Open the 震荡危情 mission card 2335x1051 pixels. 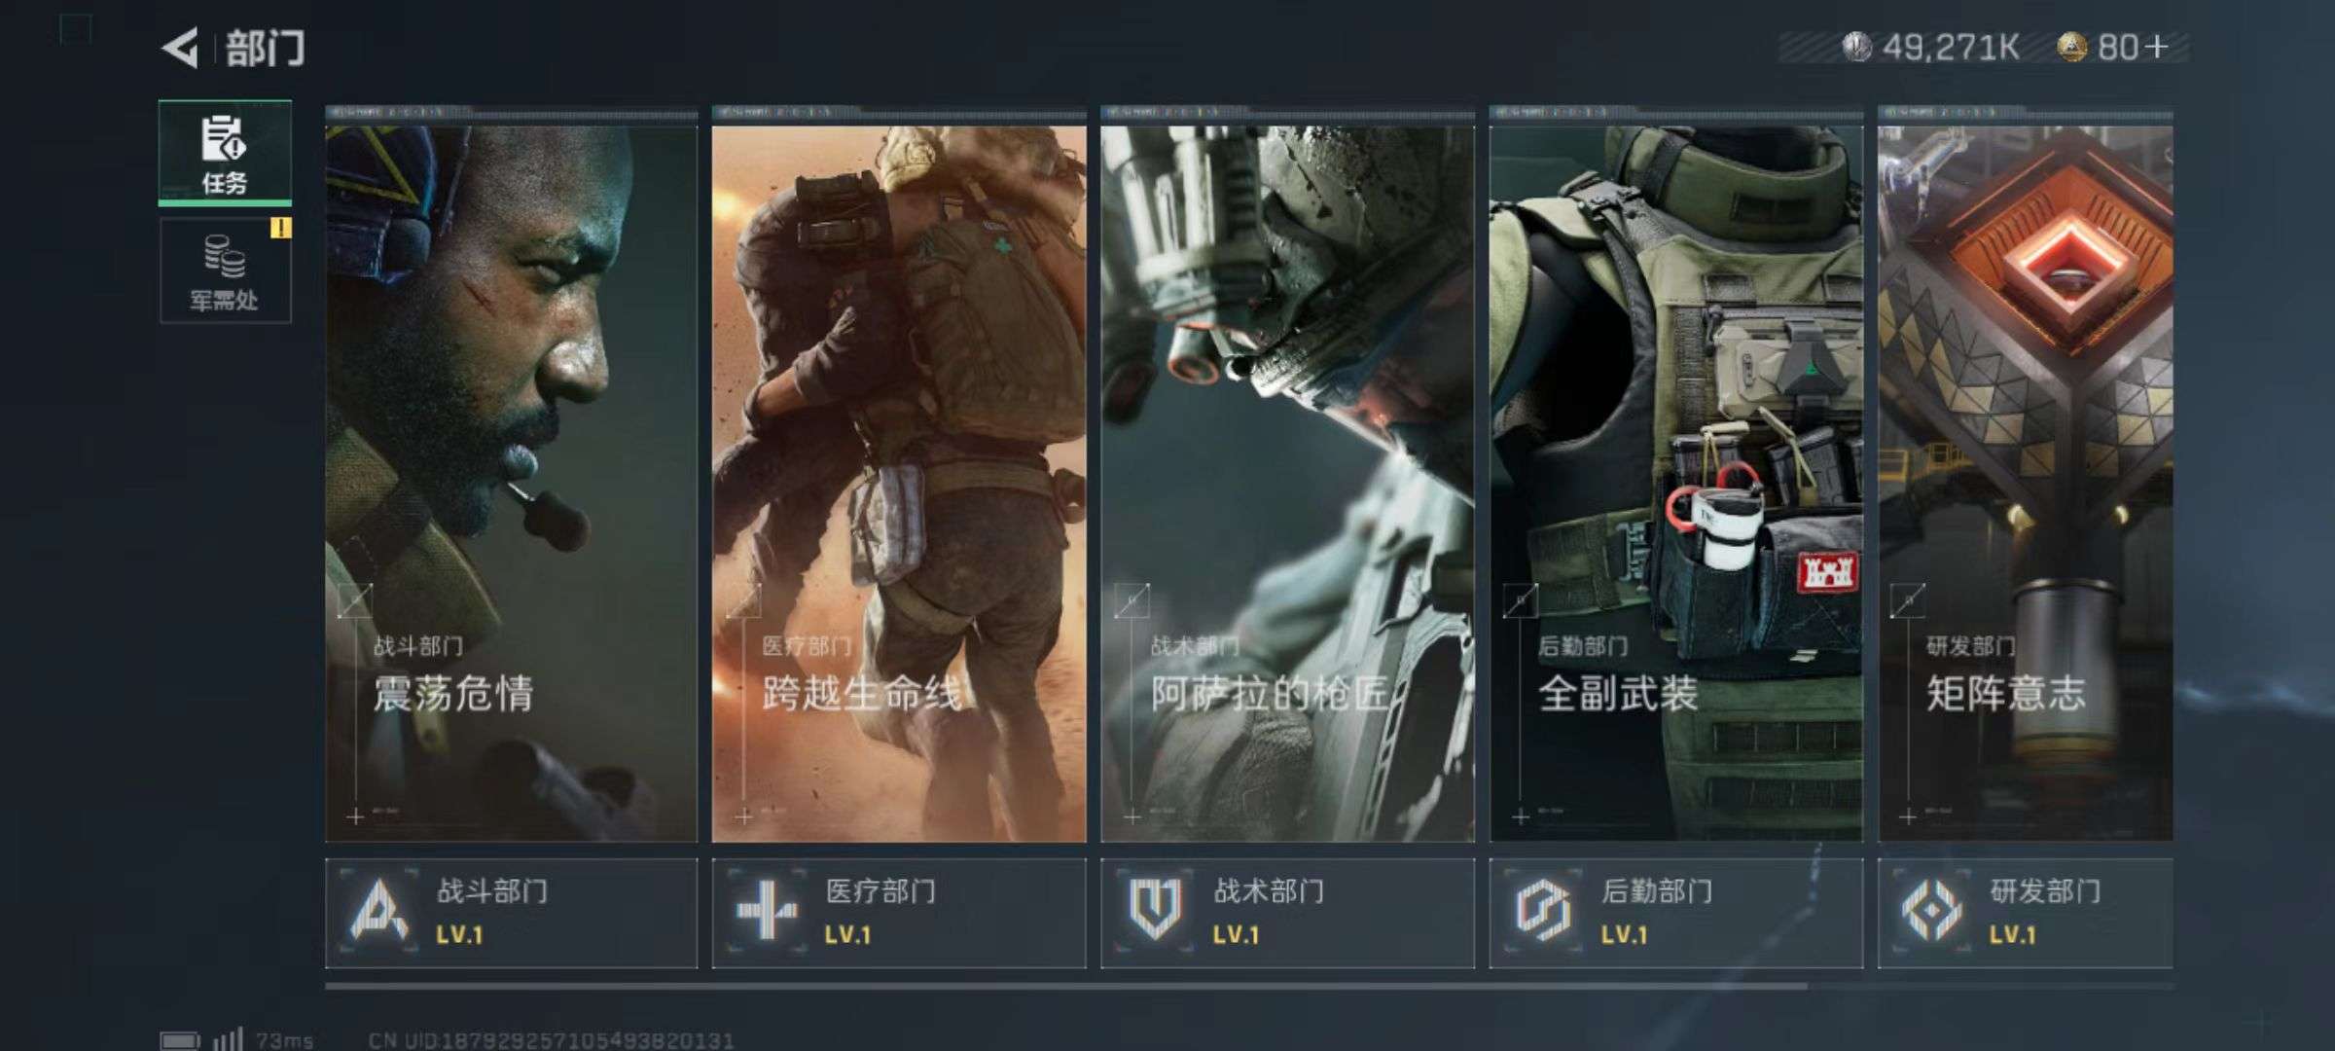(x=511, y=475)
